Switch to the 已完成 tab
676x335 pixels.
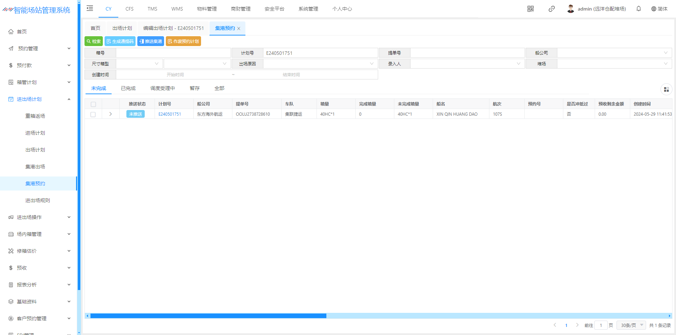point(128,89)
